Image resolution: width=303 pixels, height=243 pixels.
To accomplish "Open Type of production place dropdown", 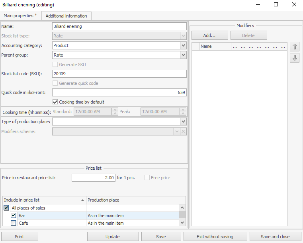I will click(x=183, y=121).
